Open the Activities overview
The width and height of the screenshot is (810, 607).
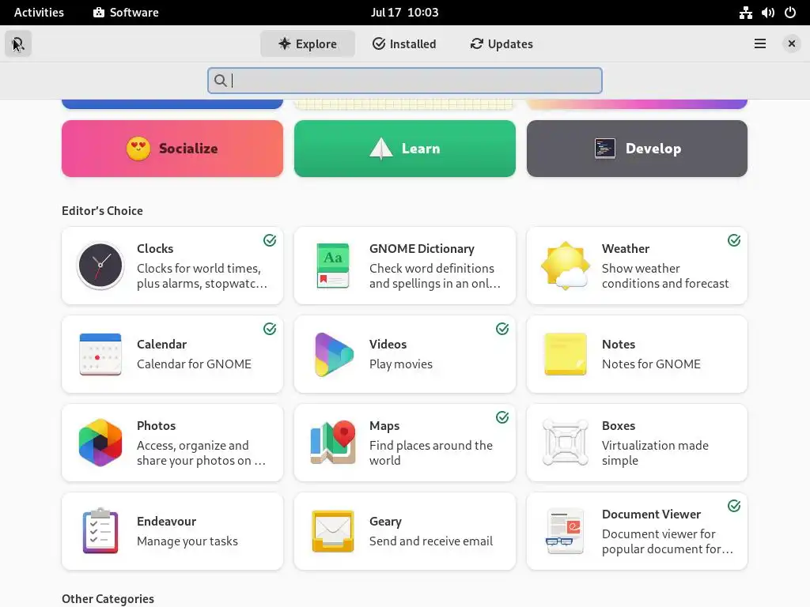pos(39,13)
